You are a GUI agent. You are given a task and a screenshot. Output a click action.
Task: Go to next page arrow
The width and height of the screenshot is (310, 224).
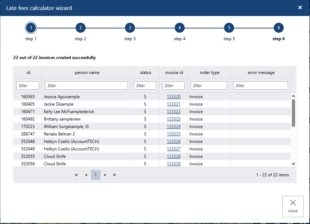[105, 175]
